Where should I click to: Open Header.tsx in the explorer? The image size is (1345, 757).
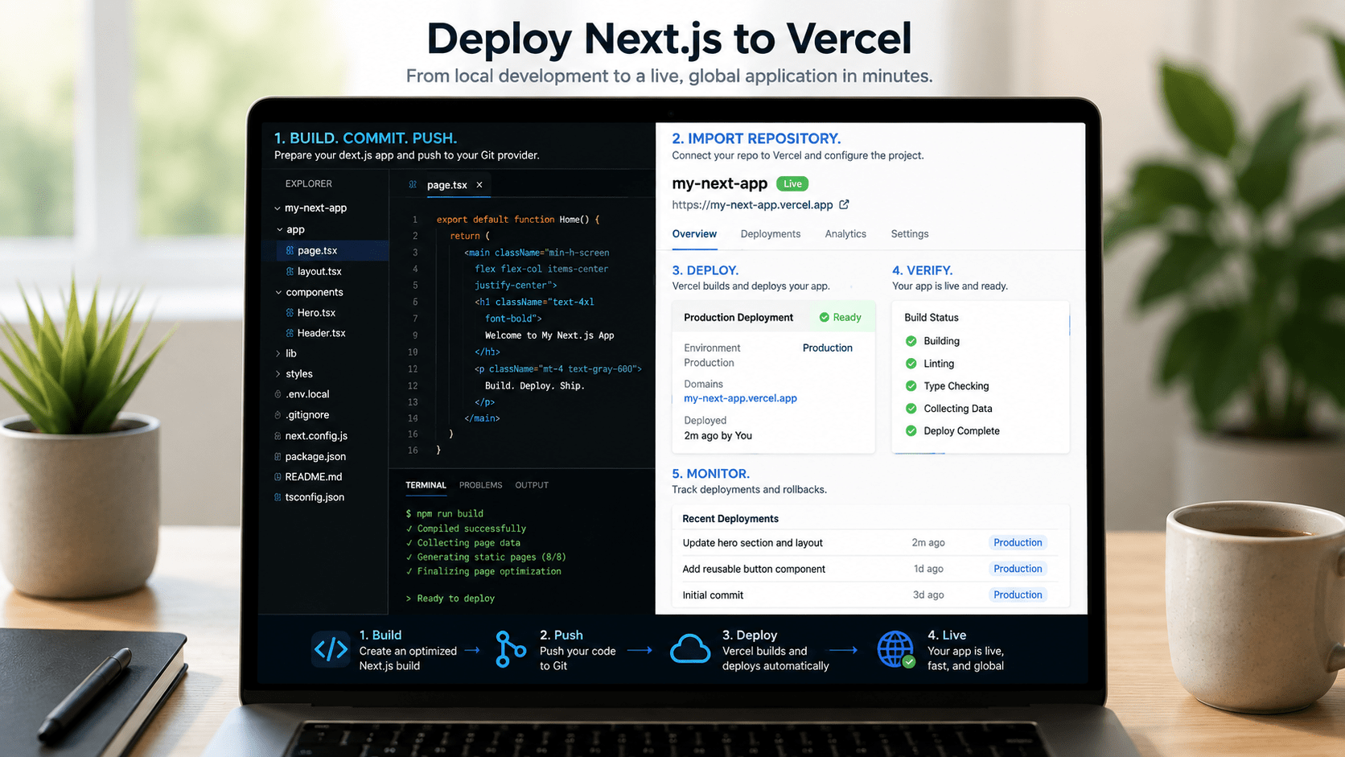point(321,333)
